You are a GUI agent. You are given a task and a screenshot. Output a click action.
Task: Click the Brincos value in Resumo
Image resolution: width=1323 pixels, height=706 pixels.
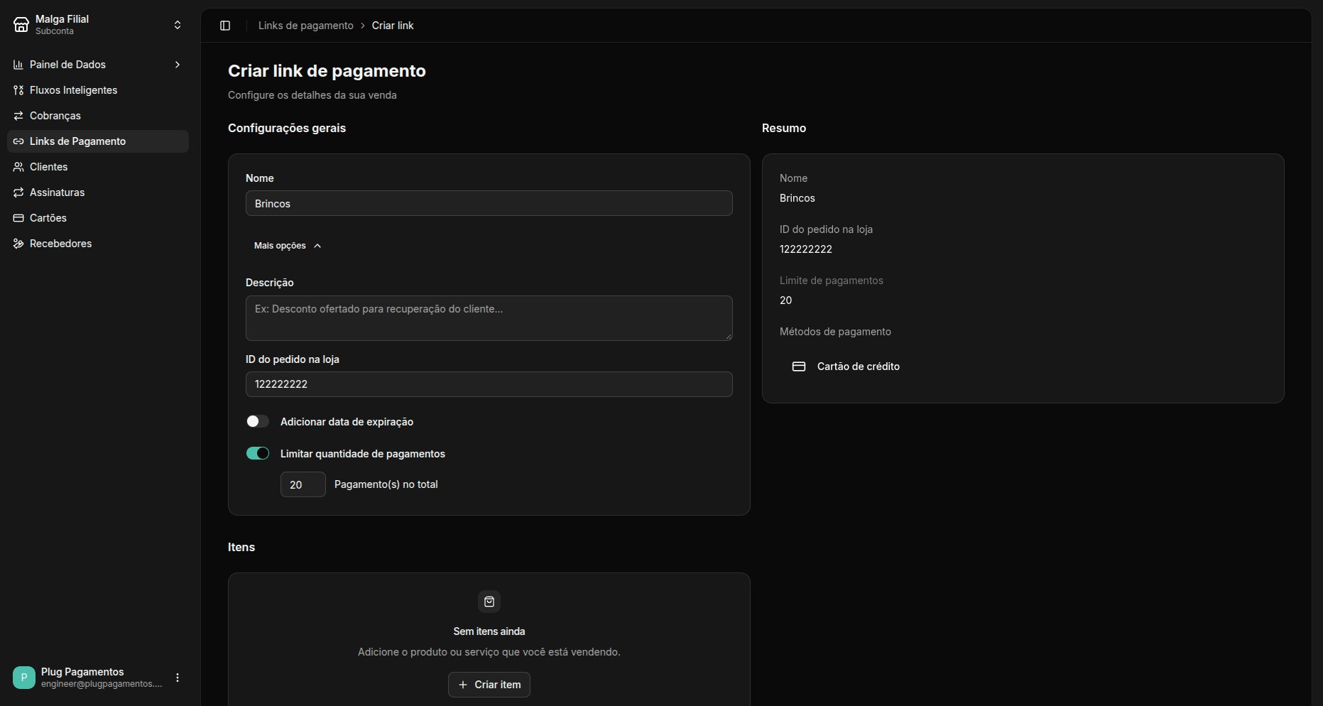point(797,198)
